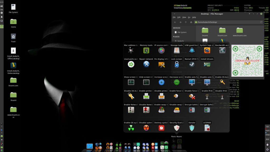This screenshot has height=152, width=270.
Task: Launch USB guard tools
Action: point(192,50)
